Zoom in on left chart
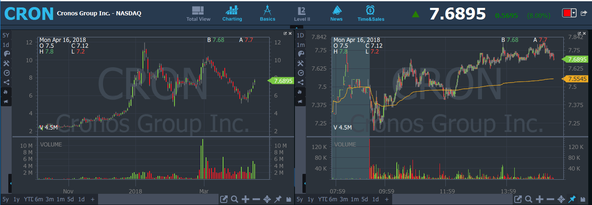The width and height of the screenshot is (592, 205). (x=246, y=199)
